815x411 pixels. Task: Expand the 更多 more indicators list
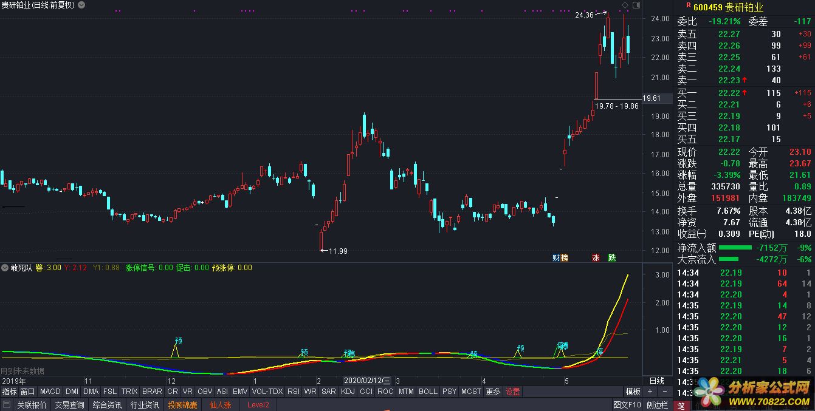(493, 392)
